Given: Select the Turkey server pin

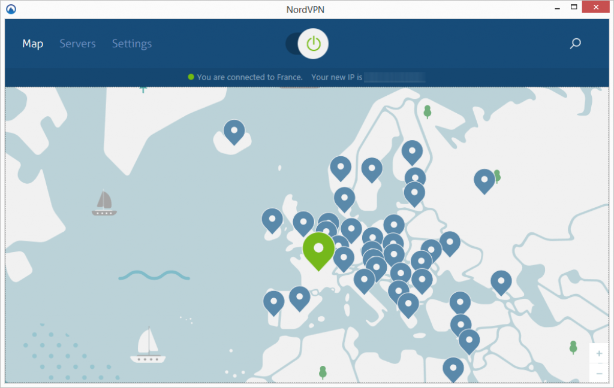Looking at the screenshot, I should coord(460,304).
